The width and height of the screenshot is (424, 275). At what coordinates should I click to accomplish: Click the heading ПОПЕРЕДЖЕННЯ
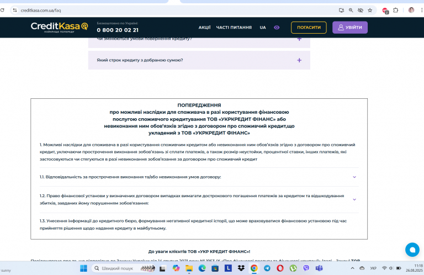tap(199, 105)
